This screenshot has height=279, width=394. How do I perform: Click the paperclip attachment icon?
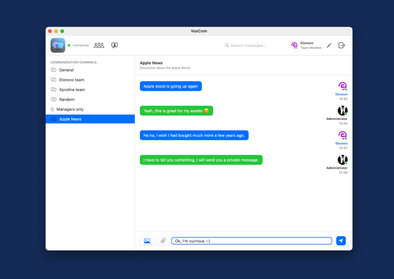coord(163,241)
